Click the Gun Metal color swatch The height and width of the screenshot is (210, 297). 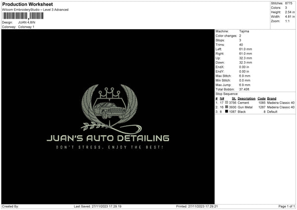coord(227,107)
